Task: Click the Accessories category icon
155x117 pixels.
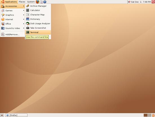Action: (3, 6)
